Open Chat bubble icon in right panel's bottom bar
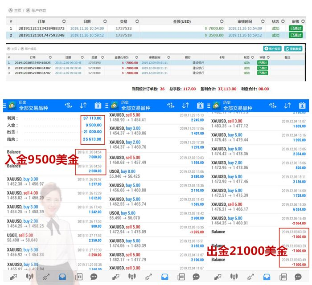The image size is (312, 285). point(298,277)
